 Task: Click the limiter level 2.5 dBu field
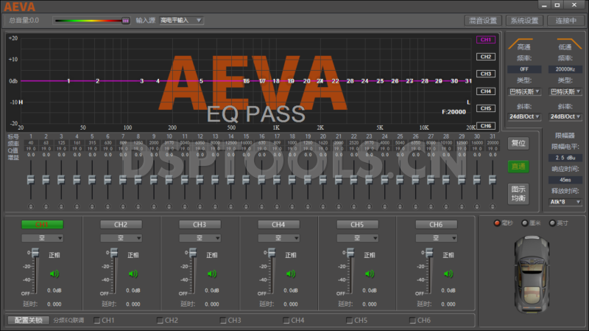click(x=565, y=158)
